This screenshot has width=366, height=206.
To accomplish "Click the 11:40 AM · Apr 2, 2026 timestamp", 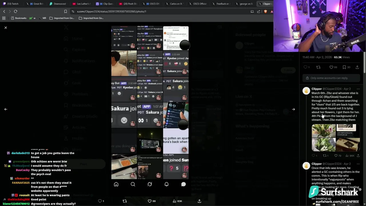I will click(317, 57).
